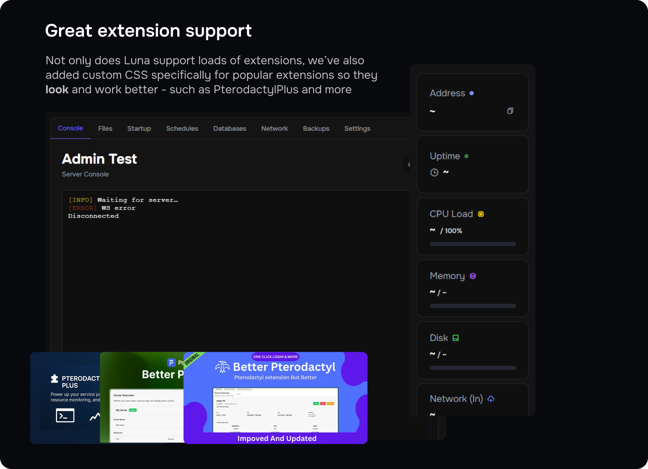Click the Pterodactyl Plus terminal icon
The width and height of the screenshot is (648, 469).
click(65, 416)
